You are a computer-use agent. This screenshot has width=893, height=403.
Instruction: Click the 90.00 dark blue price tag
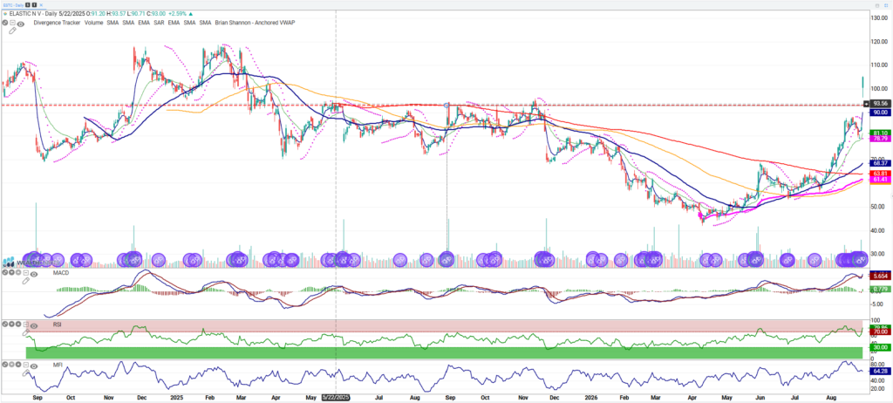[x=881, y=113]
